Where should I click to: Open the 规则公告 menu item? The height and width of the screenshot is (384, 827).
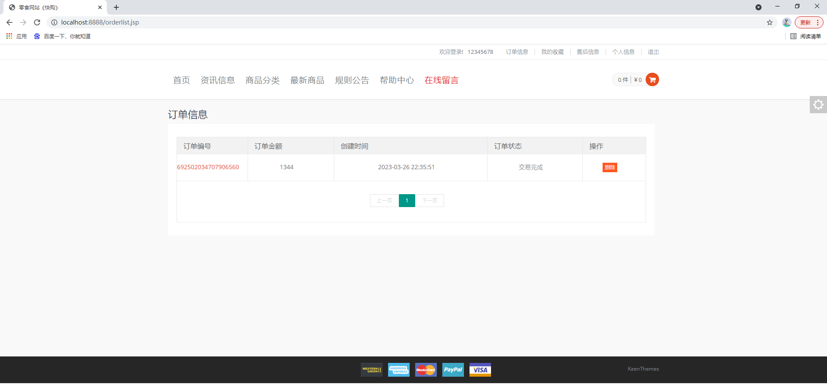tap(352, 80)
